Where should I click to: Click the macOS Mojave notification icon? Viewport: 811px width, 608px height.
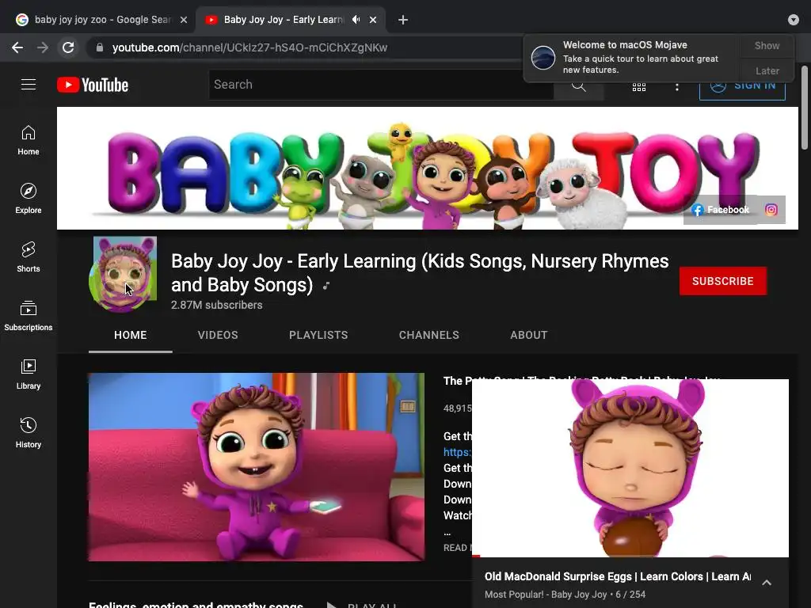tap(543, 57)
